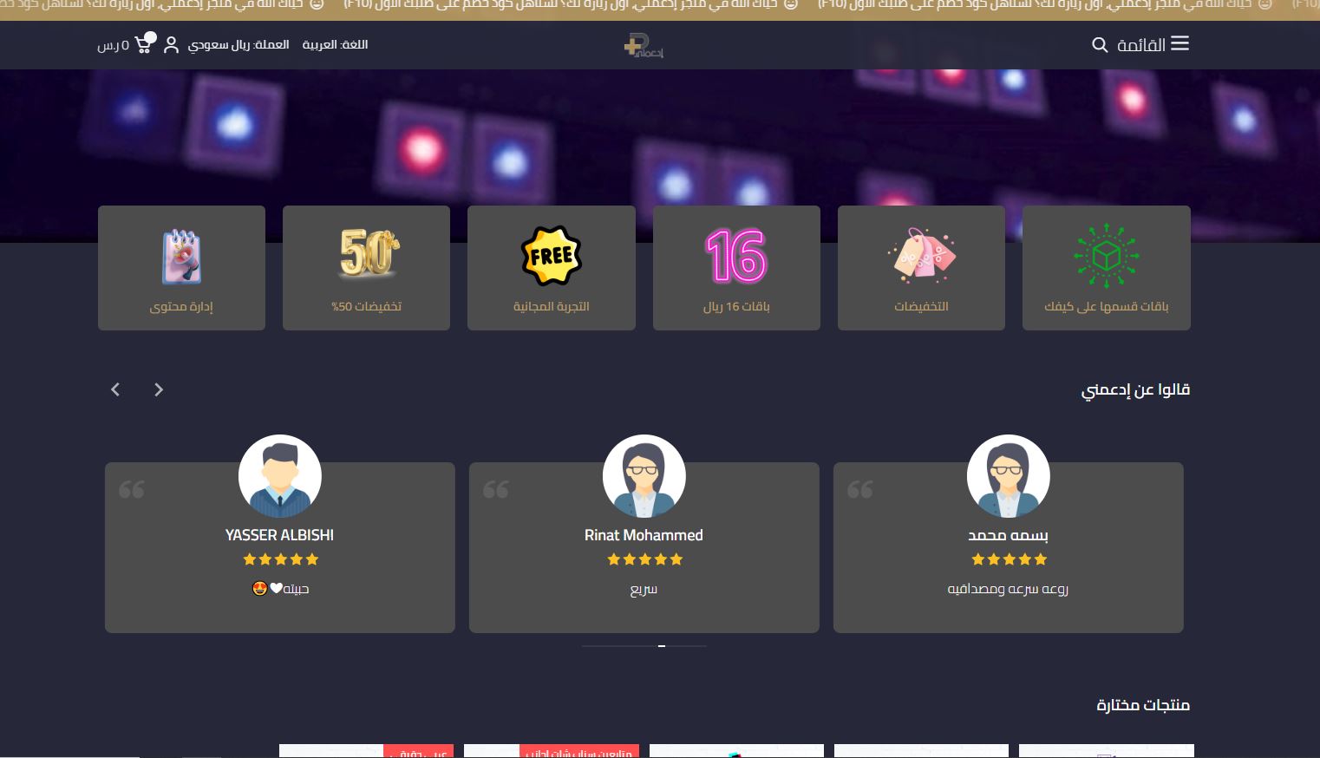Go to next testimonial with right arrow

(x=159, y=390)
